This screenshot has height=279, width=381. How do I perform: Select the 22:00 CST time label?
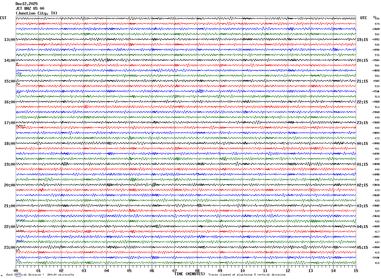9,227
